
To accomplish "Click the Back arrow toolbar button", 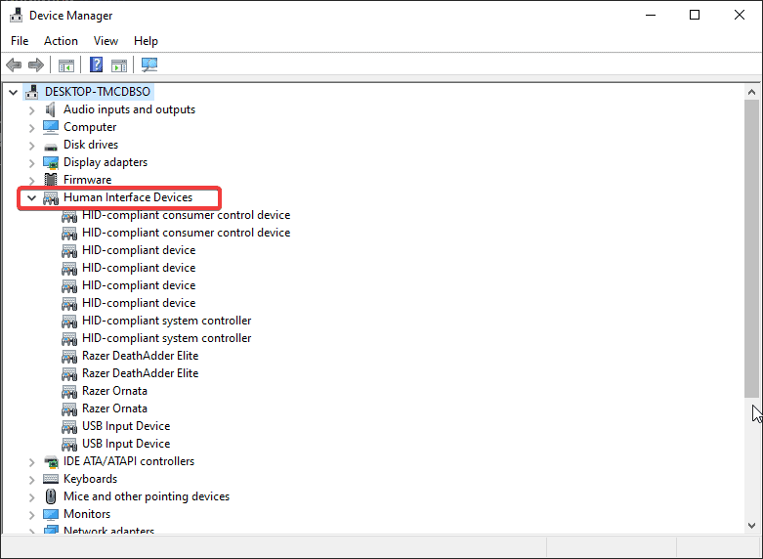I will [x=14, y=65].
